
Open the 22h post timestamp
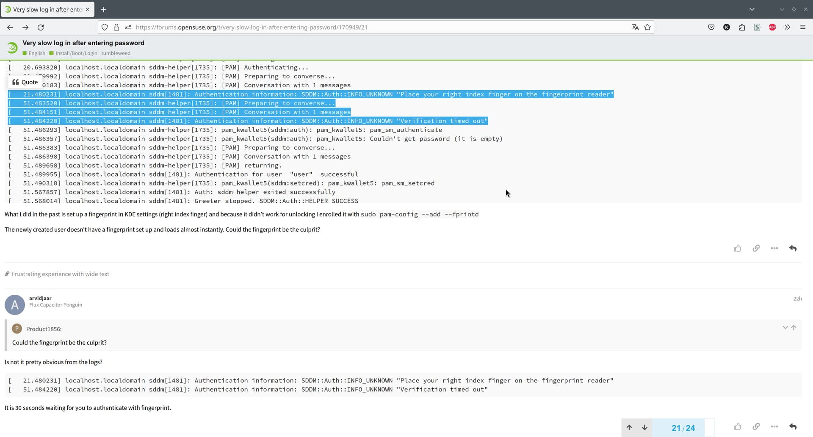(797, 299)
